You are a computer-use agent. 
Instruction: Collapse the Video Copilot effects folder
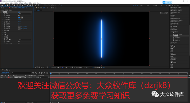tap(170, 31)
